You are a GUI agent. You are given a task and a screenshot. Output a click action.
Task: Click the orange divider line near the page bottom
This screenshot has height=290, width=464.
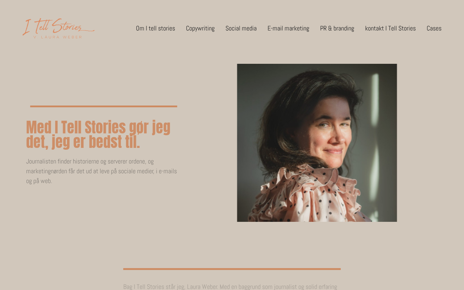tap(232, 269)
